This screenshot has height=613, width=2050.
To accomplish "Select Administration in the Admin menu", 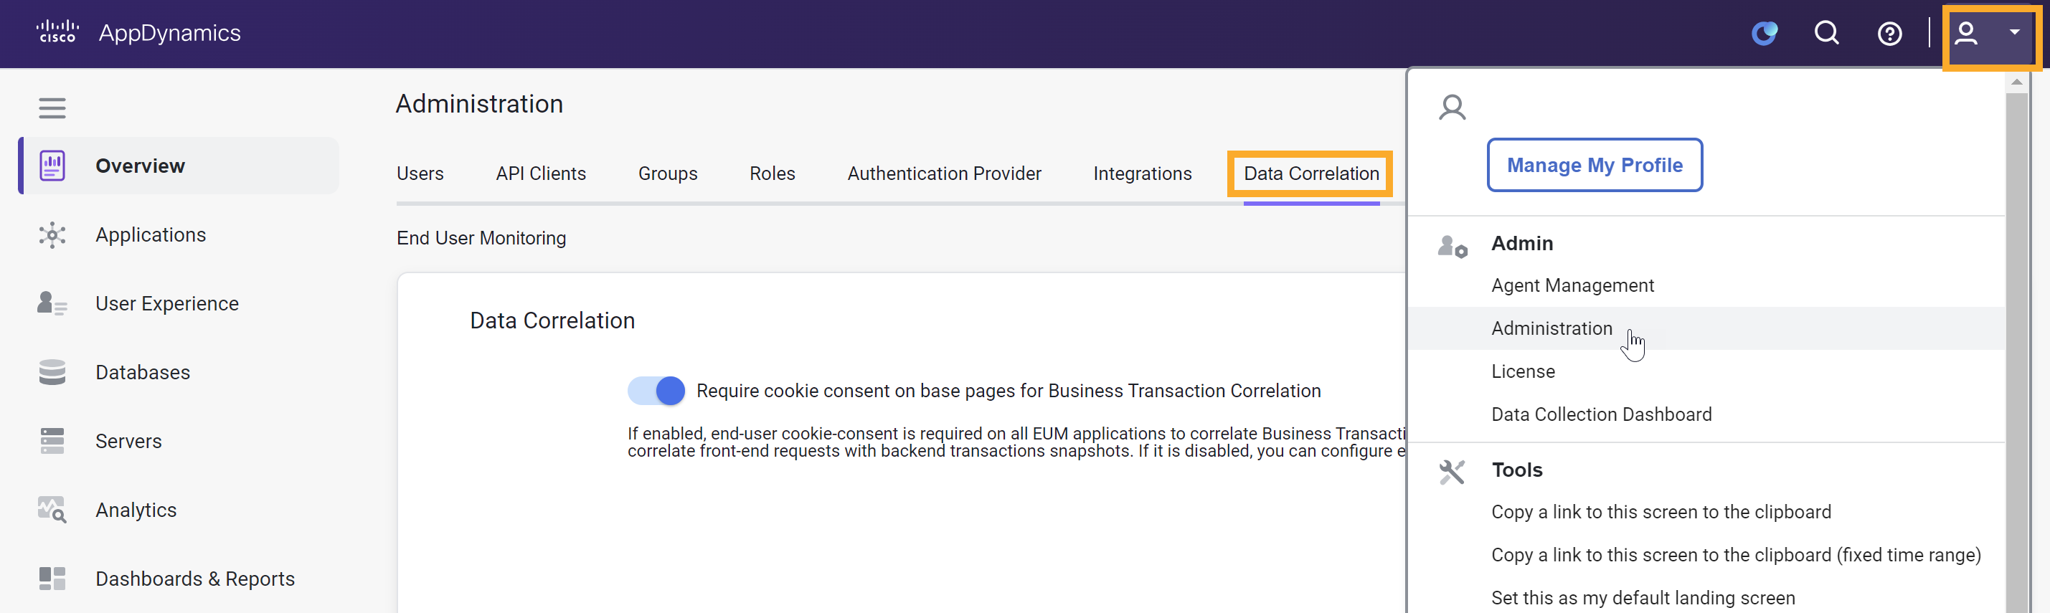I will (1551, 328).
